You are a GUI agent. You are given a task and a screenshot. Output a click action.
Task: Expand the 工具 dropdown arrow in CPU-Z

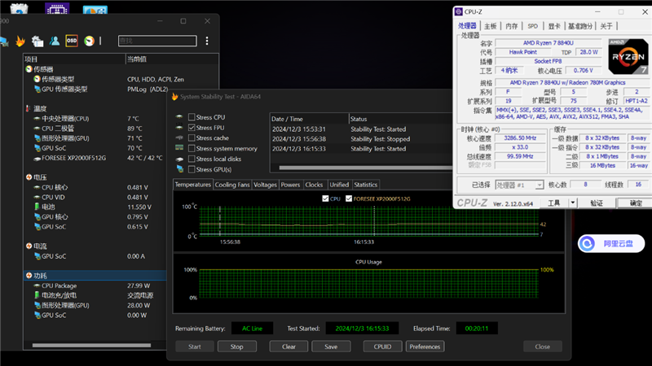573,203
